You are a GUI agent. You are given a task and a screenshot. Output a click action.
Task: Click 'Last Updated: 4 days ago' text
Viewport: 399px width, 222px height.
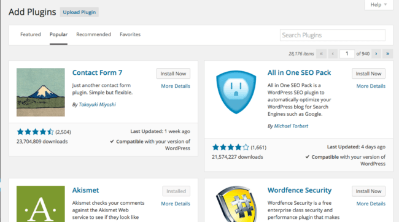[356, 147]
